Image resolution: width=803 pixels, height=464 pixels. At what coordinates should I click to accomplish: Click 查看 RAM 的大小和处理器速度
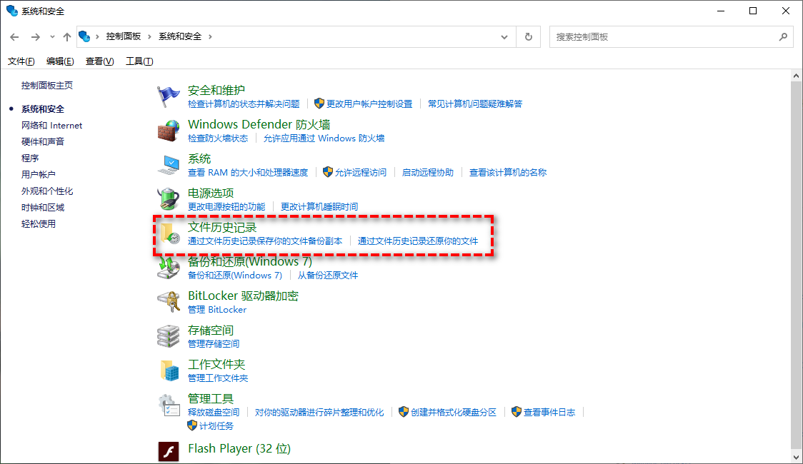pyautogui.click(x=248, y=173)
